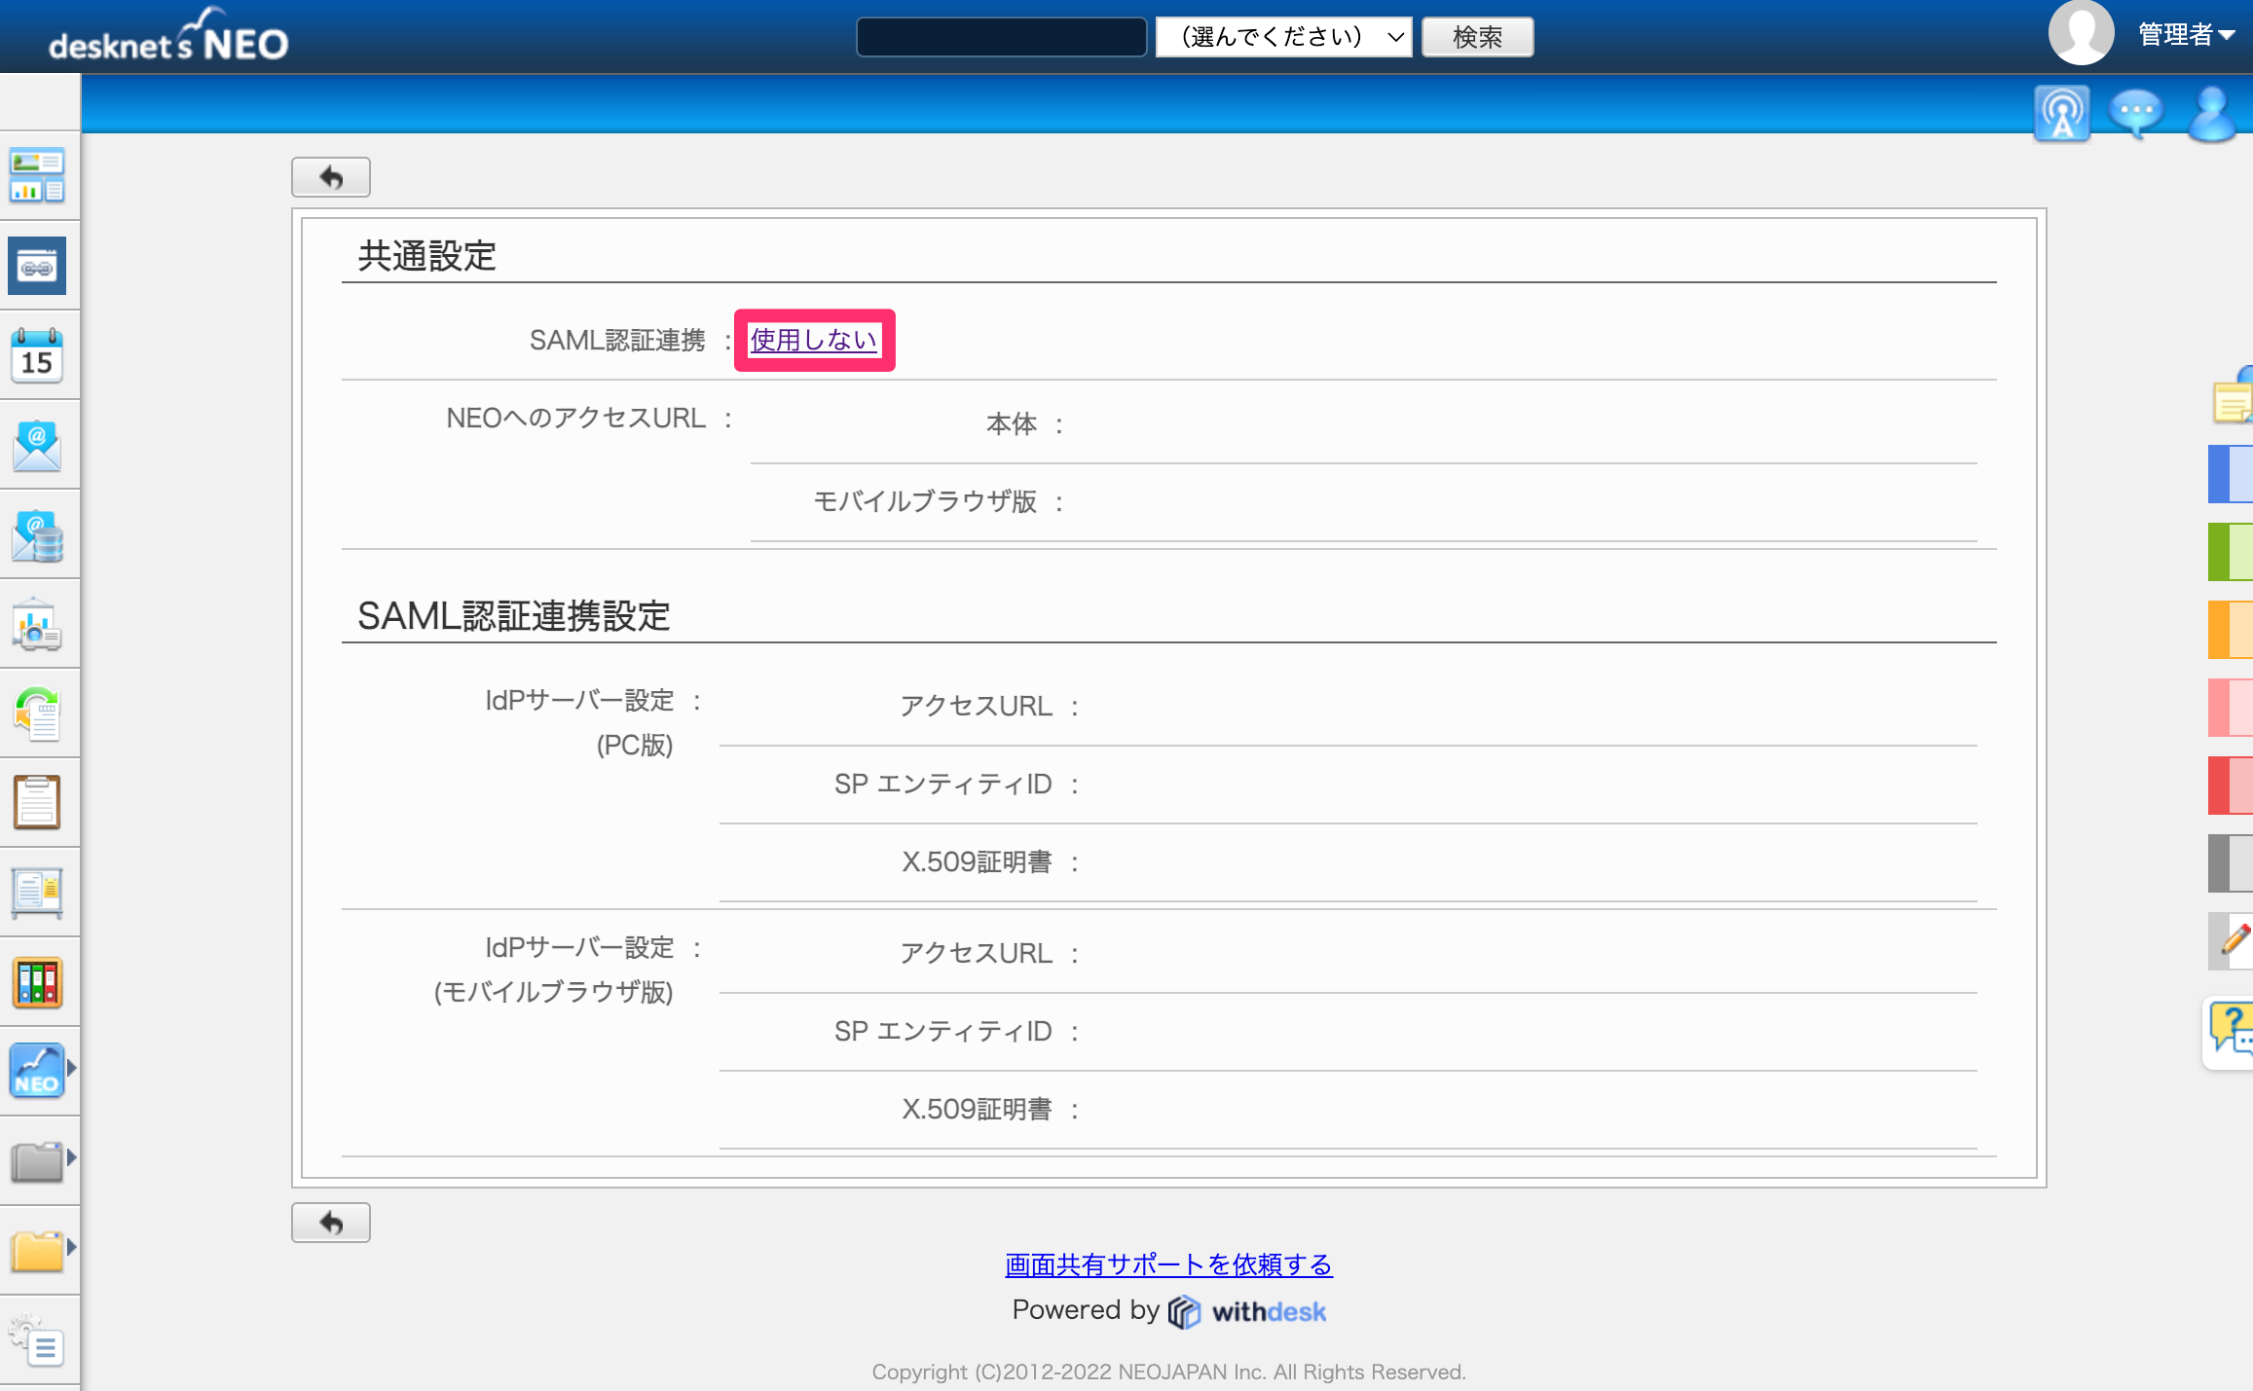This screenshot has height=1391, width=2253.
Task: Open the help question mark icon
Action: click(2231, 1032)
